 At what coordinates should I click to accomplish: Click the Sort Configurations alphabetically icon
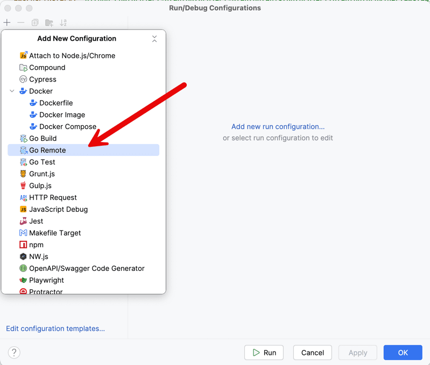(x=63, y=23)
